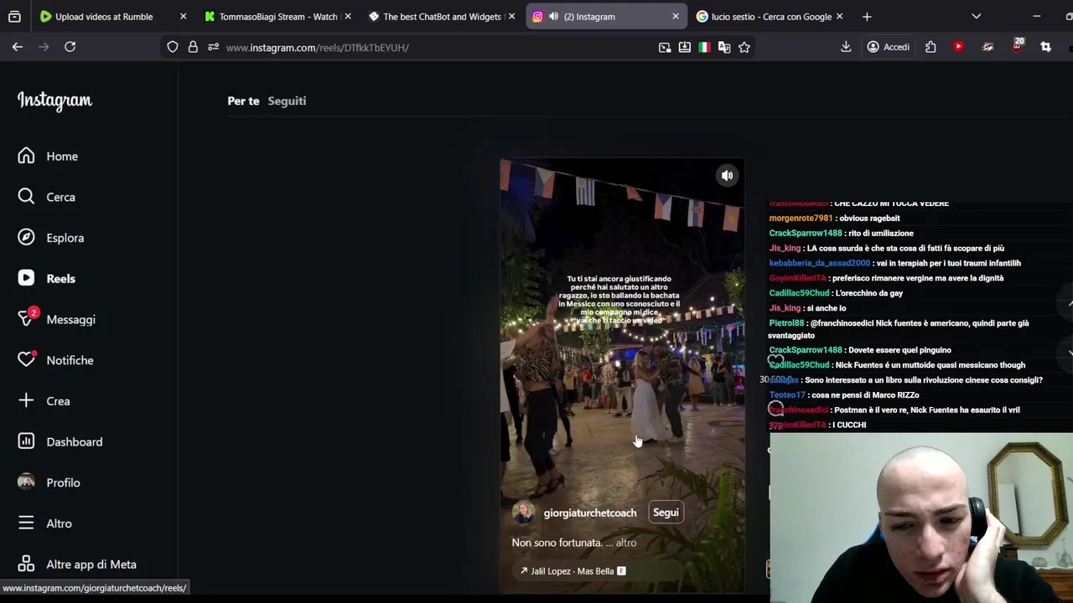The image size is (1073, 603).
Task: Open the extensions puzzle icon
Action: point(930,48)
